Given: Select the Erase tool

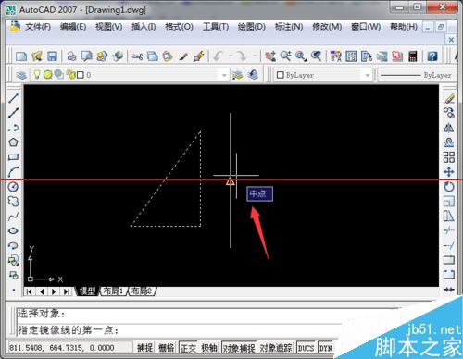Looking at the screenshot, I should click(x=449, y=98).
